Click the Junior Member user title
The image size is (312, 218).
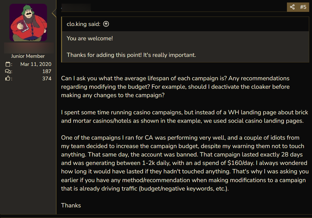(x=28, y=56)
